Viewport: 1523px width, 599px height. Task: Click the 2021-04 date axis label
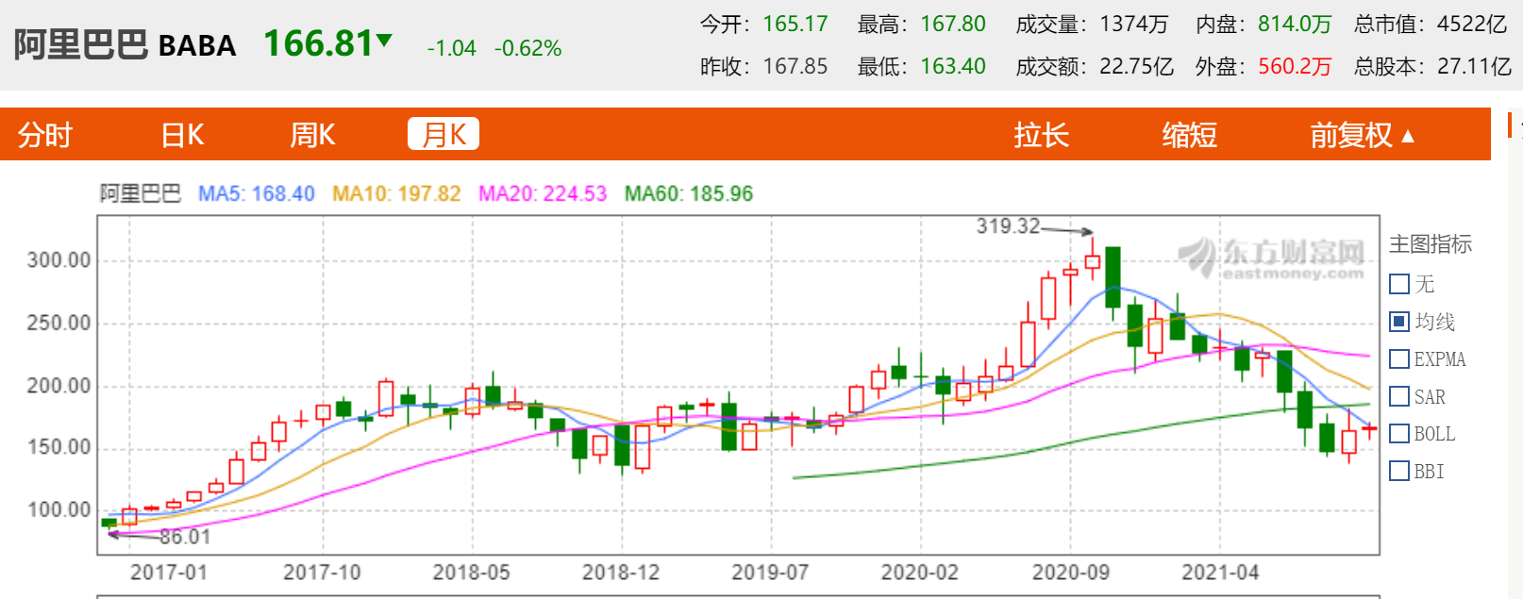tap(1220, 573)
